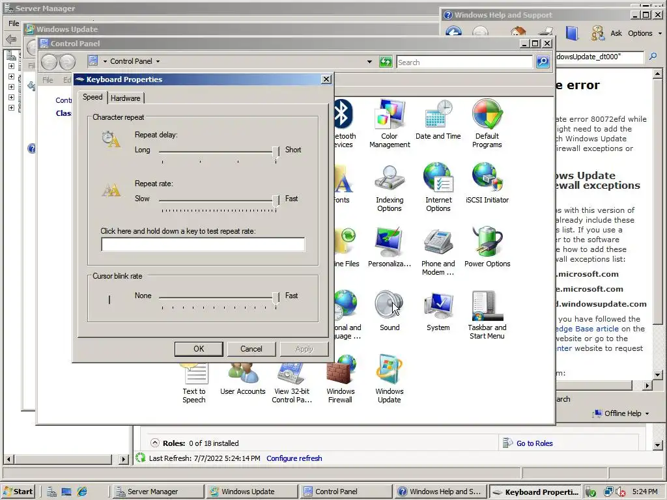Open Personalization icon in Control Panel
The width and height of the screenshot is (667, 500).
coord(390,247)
